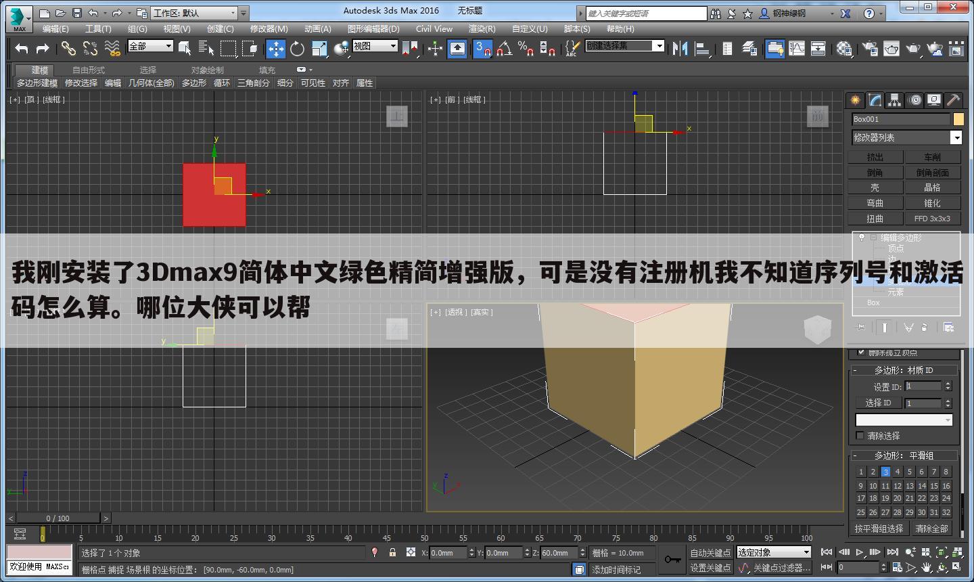Toggle the selection lock padlock icon
Image resolution: width=974 pixels, height=582 pixels.
(x=392, y=552)
